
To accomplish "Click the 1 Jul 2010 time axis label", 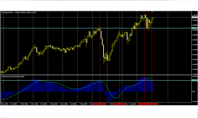I will click(x=132, y=104).
